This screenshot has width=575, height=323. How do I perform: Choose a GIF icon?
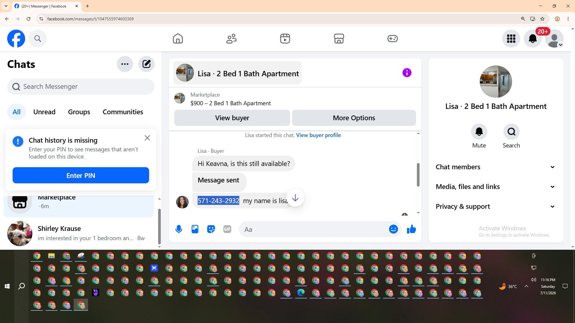[227, 229]
